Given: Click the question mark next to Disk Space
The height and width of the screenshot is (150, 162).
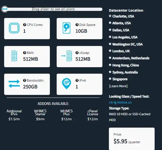Looking at the screenshot, I should click(77, 25).
